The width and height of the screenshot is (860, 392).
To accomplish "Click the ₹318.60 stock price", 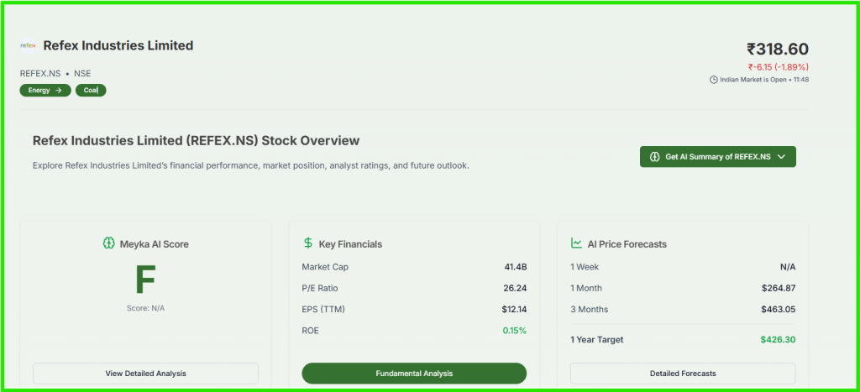I will (x=777, y=50).
